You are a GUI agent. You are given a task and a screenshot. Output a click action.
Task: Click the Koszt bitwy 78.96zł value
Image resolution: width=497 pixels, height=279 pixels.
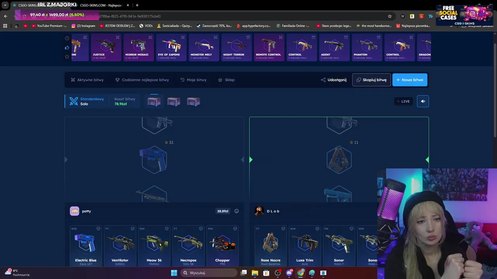click(120, 104)
